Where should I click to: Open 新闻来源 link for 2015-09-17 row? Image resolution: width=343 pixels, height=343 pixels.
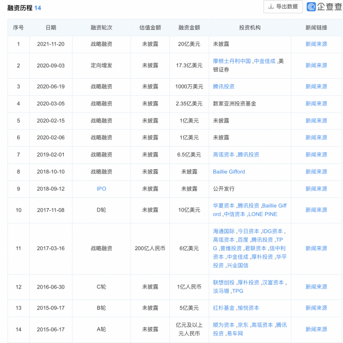point(316,308)
